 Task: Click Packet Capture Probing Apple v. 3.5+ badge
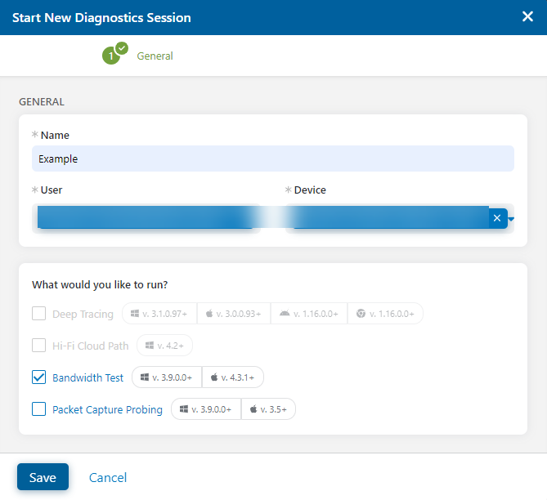point(268,409)
